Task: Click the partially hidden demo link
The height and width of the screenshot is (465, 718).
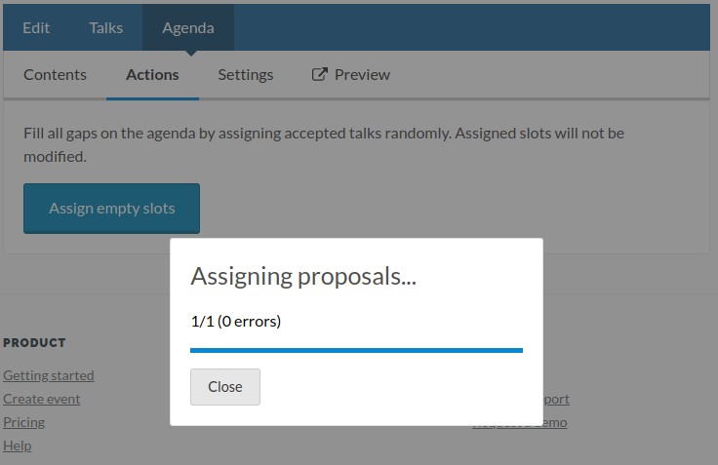Action: point(555,422)
